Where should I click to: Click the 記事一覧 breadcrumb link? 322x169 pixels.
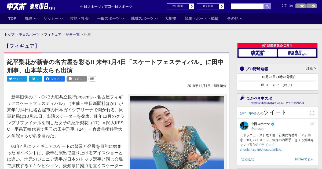[x=73, y=35]
